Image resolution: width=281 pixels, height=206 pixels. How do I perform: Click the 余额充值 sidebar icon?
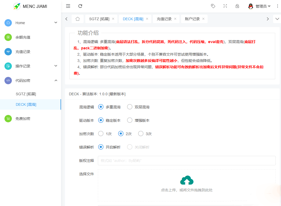coord(8,37)
